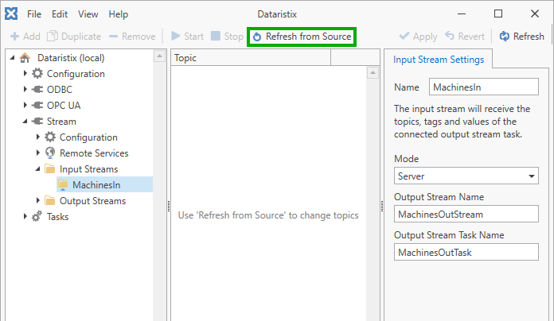Select the OPC UA tree item label
The width and height of the screenshot is (554, 321).
64,106
